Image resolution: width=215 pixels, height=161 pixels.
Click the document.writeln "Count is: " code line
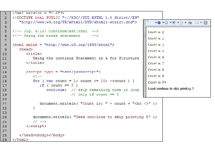pos(98,103)
